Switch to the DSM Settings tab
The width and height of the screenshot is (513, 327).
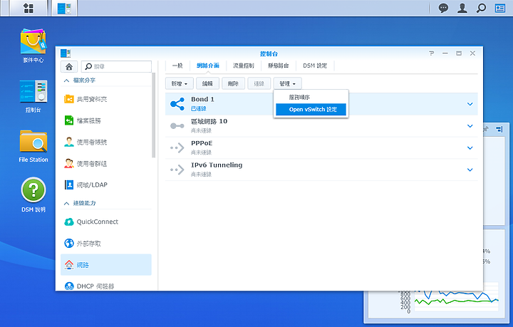[x=315, y=66]
